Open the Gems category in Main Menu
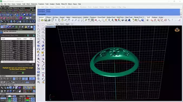The height and width of the screenshot is (102, 183). pyautogui.click(x=15, y=12)
